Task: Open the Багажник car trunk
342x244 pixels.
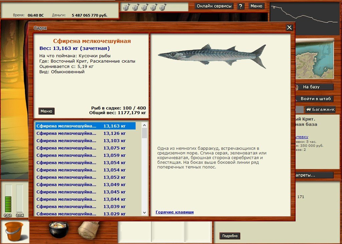Action: pyautogui.click(x=320, y=110)
